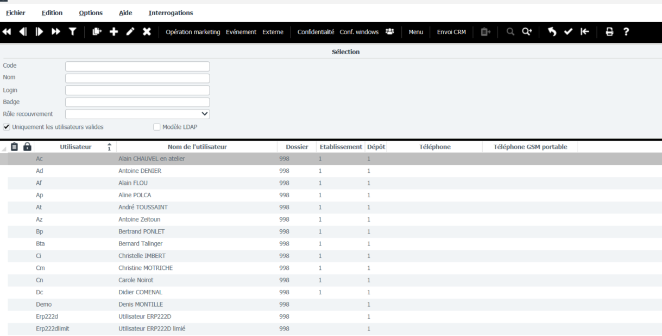Click the clipboard column header icon
Viewport: 662px width, 336px height.
(15, 147)
